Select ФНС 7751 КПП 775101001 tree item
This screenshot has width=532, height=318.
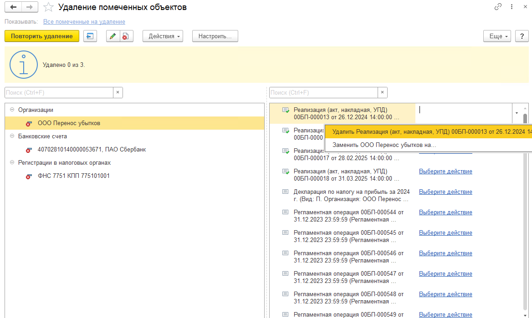coord(73,176)
